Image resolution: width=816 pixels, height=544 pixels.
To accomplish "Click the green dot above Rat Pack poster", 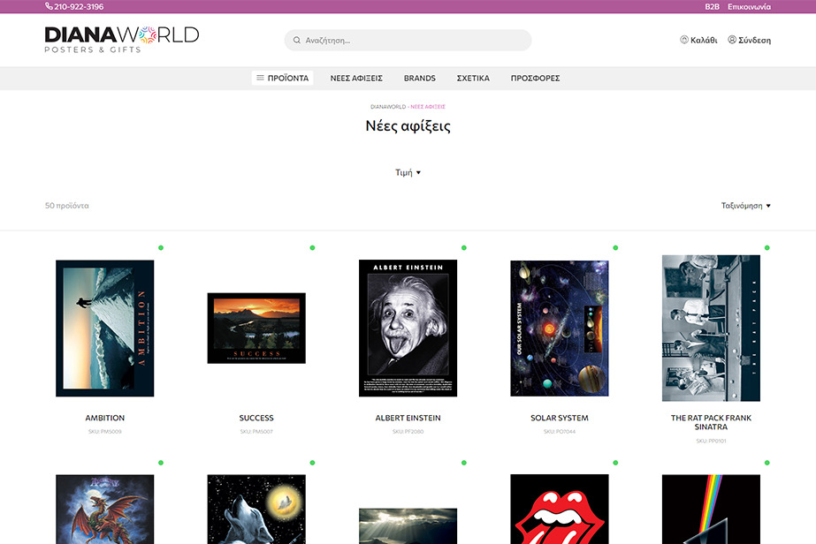I will (766, 247).
